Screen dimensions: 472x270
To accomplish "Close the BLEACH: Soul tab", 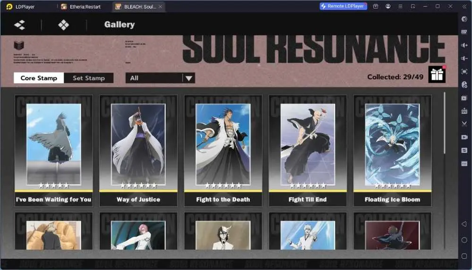I will 160,7.
